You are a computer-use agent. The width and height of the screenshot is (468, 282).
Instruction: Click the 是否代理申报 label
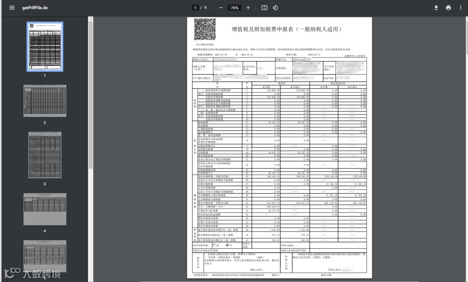click(x=201, y=245)
